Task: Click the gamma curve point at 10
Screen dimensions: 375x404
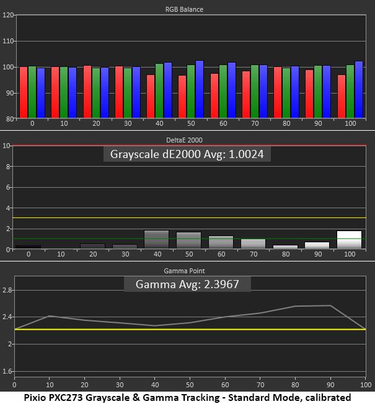Action: (50, 316)
